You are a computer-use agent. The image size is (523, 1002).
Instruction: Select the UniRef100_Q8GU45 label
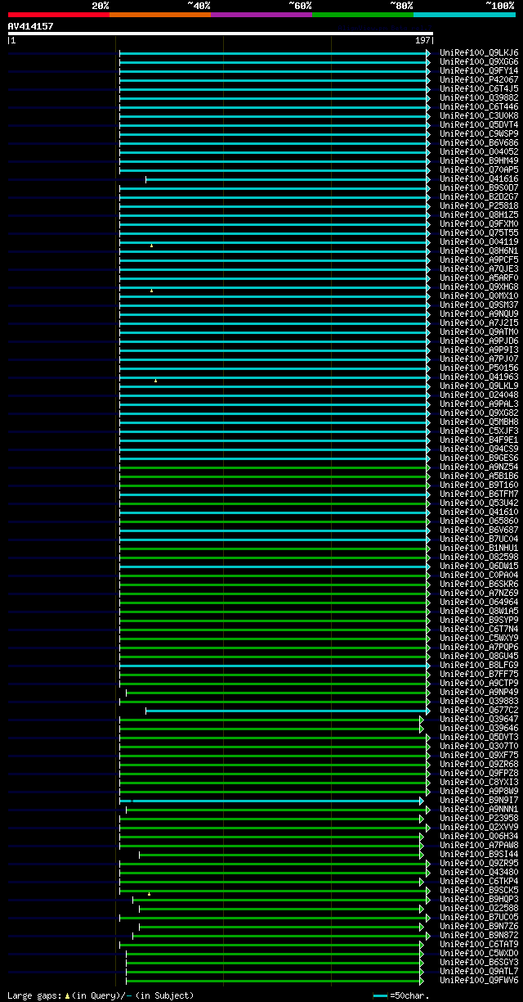pos(479,656)
